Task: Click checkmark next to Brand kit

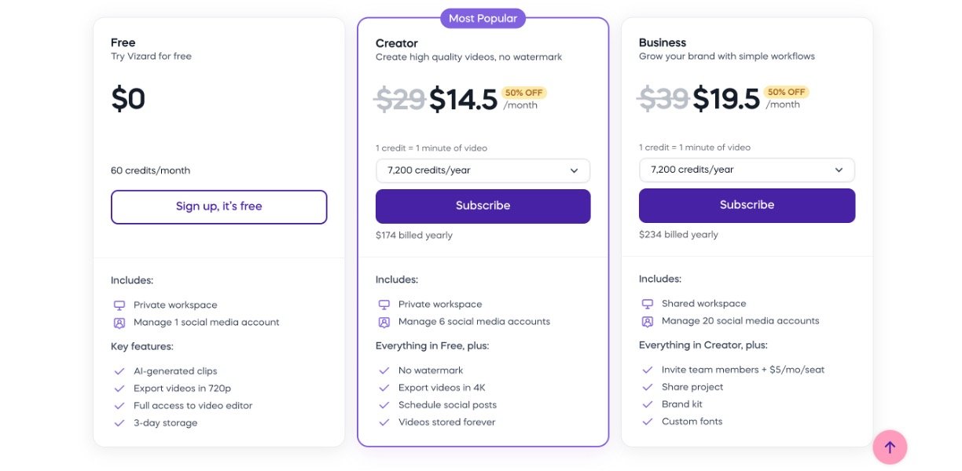Action: pyautogui.click(x=648, y=404)
